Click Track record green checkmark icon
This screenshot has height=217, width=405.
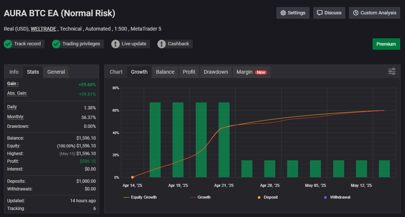pos(8,44)
